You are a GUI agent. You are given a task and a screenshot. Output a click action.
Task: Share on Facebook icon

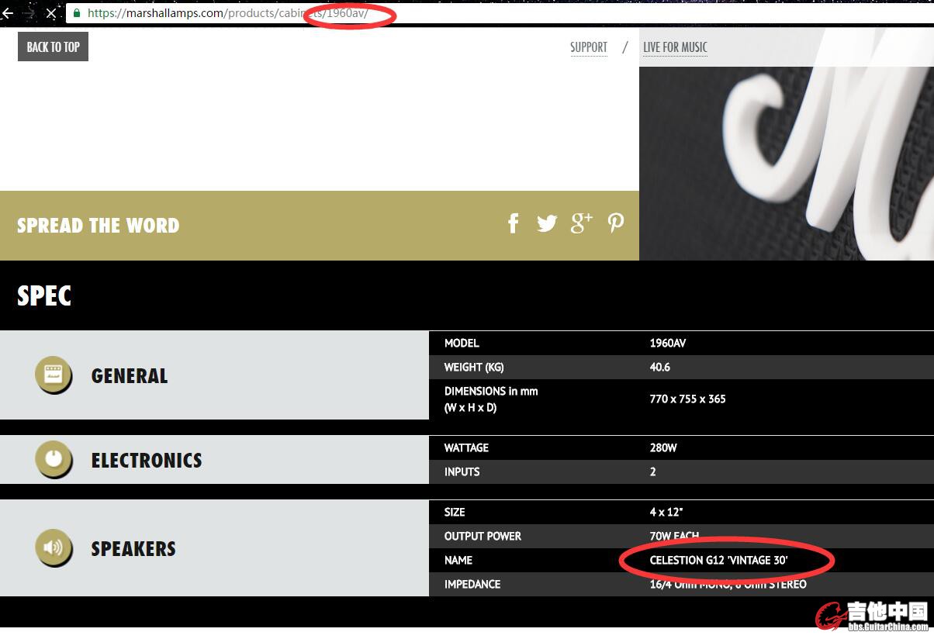514,223
